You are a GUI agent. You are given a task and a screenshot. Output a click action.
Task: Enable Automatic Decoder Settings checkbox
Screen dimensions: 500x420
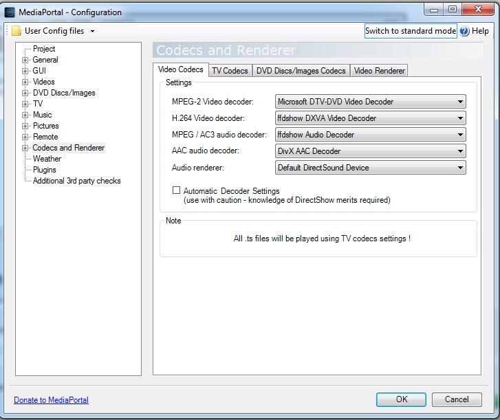[x=177, y=190]
